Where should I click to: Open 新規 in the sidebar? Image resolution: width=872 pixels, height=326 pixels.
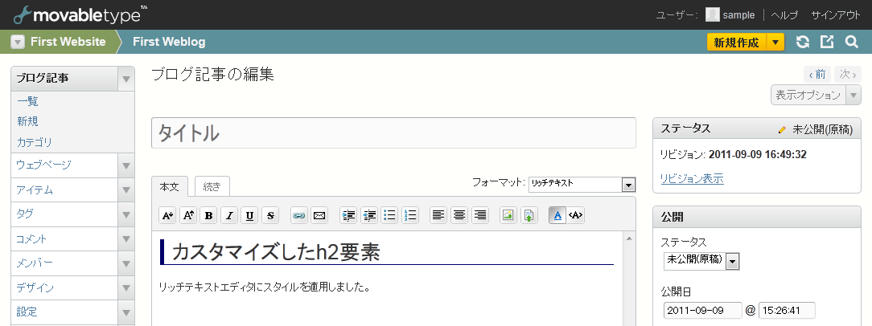tap(28, 121)
